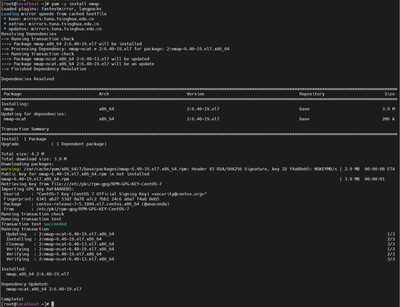Click 'Cleanup : 2:nmap-ncat-6.40-13.el7.x86_64' line
The height and width of the screenshot is (307, 400).
(60, 244)
